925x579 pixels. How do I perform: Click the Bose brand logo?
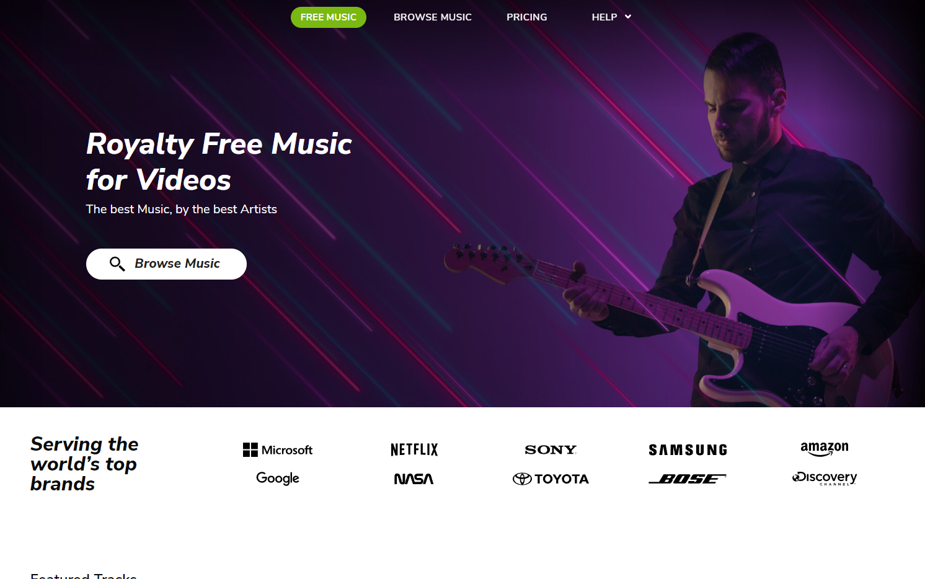point(688,479)
